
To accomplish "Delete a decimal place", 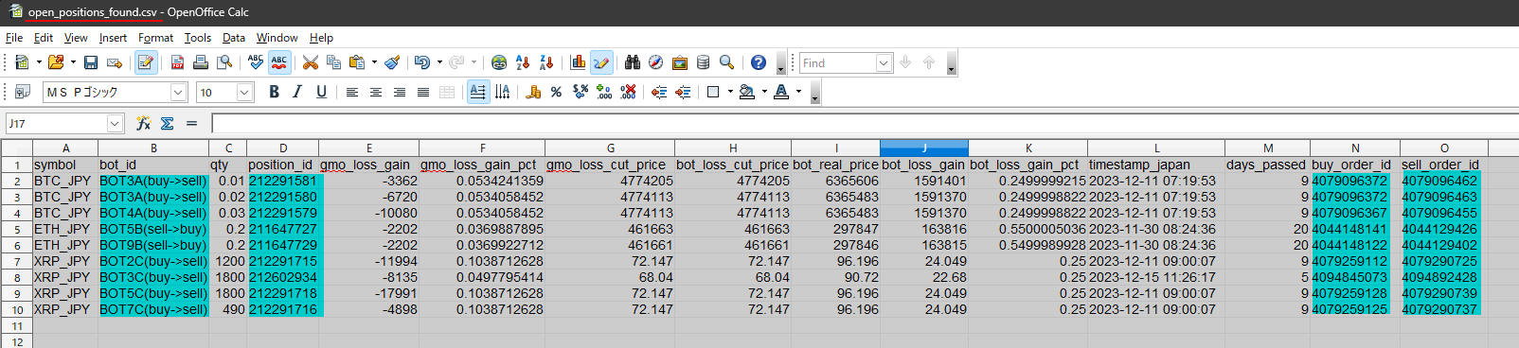I will (x=628, y=92).
